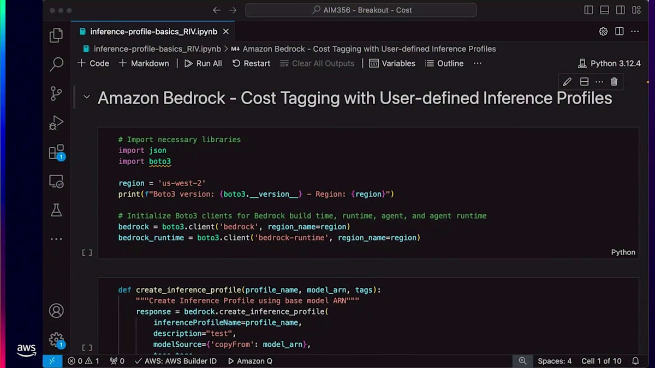Open the Testing flask view

[56, 210]
